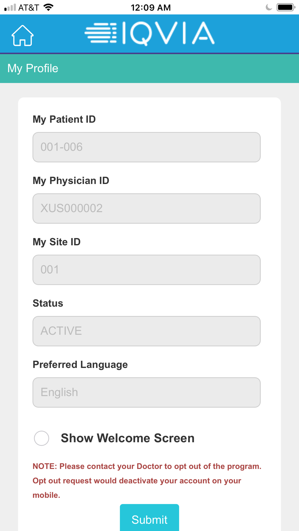Tap the battery indicator icon

tap(286, 7)
